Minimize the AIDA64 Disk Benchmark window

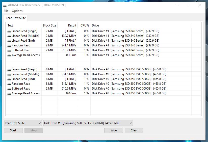(177, 5)
